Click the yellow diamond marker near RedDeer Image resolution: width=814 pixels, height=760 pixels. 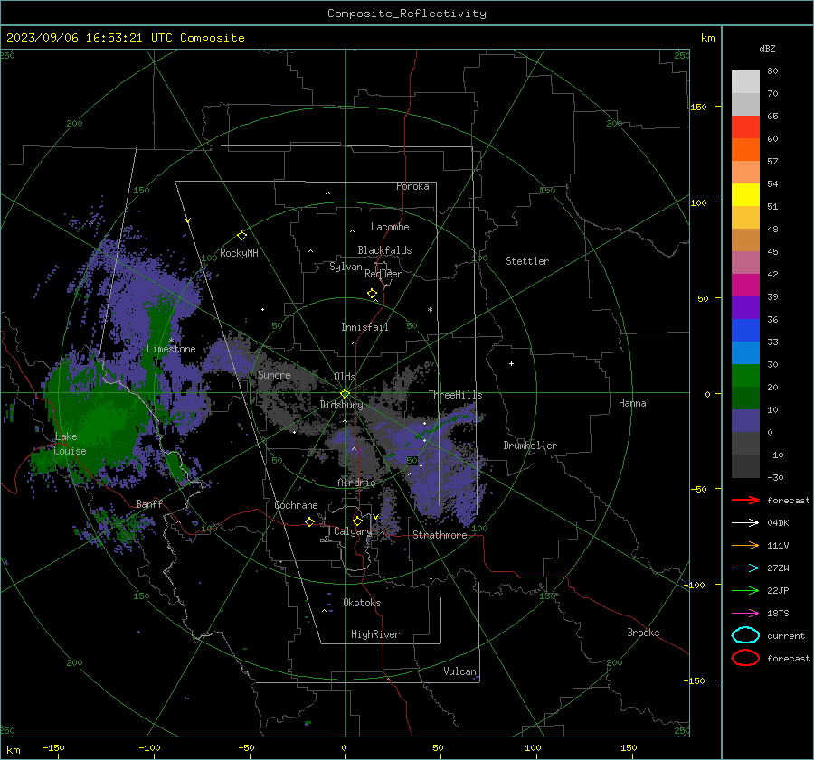coord(372,294)
